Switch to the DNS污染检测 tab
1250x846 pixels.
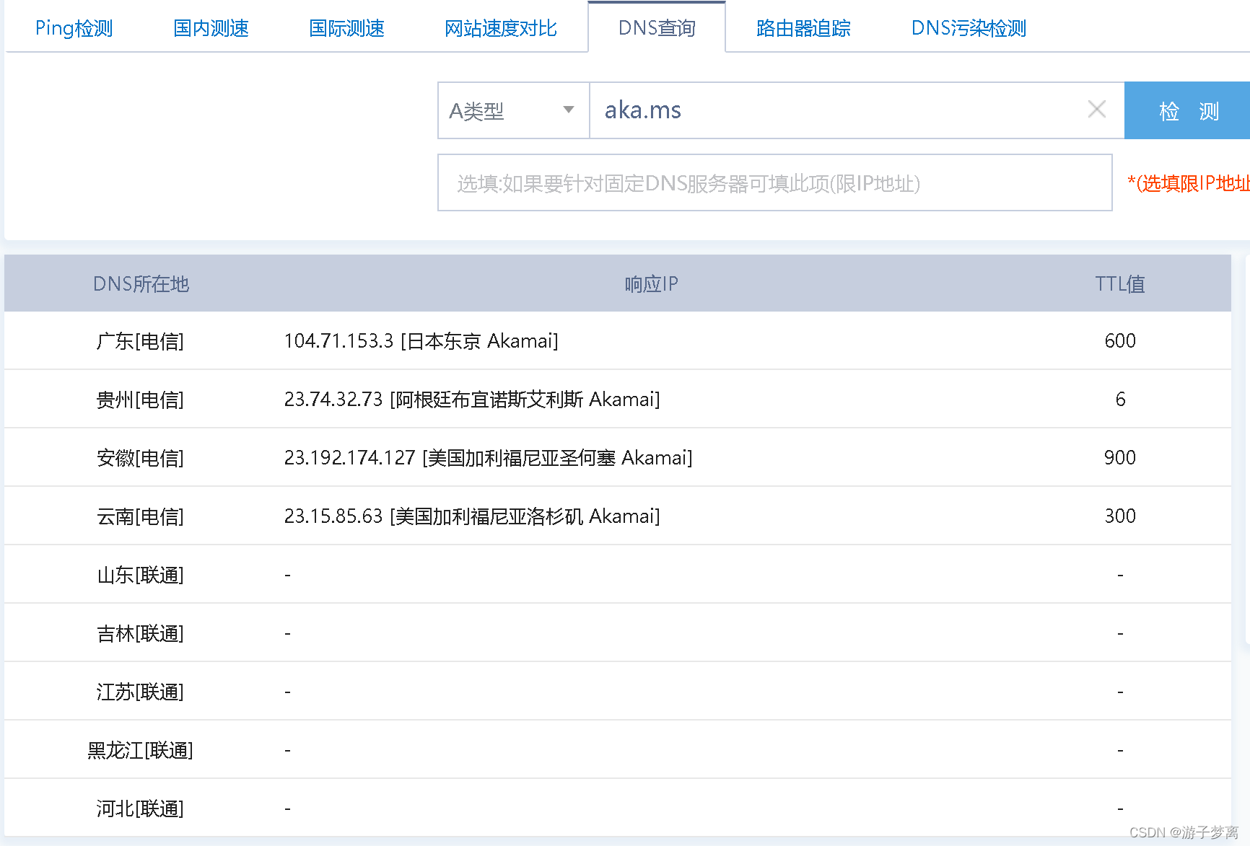click(x=969, y=28)
